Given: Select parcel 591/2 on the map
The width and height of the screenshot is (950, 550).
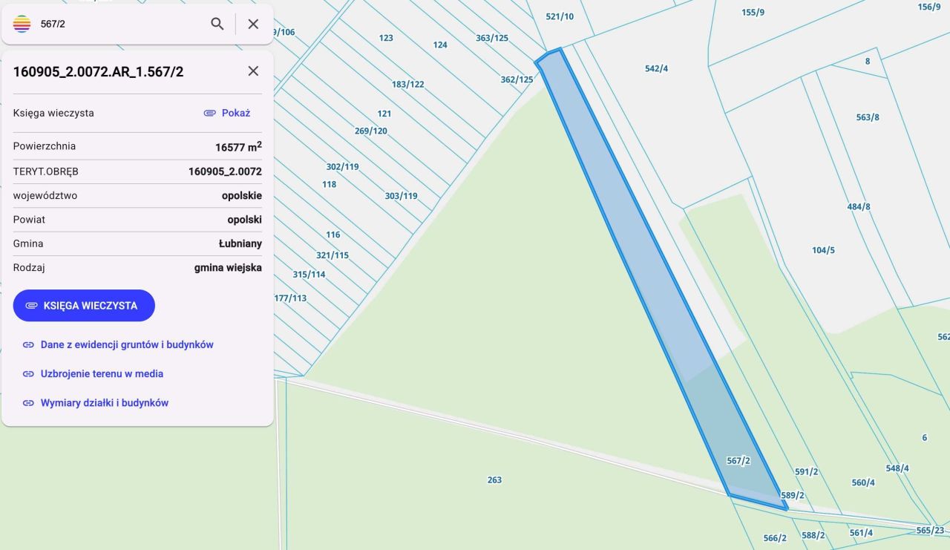Looking at the screenshot, I should click(806, 471).
